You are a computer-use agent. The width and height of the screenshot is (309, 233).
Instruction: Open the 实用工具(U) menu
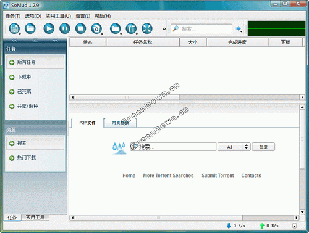58,16
